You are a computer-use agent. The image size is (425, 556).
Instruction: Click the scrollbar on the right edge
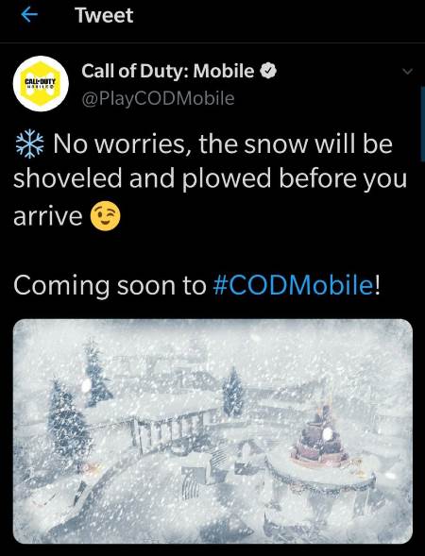(422, 124)
